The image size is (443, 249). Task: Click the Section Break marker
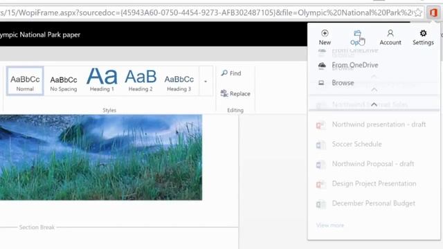pos(37,228)
